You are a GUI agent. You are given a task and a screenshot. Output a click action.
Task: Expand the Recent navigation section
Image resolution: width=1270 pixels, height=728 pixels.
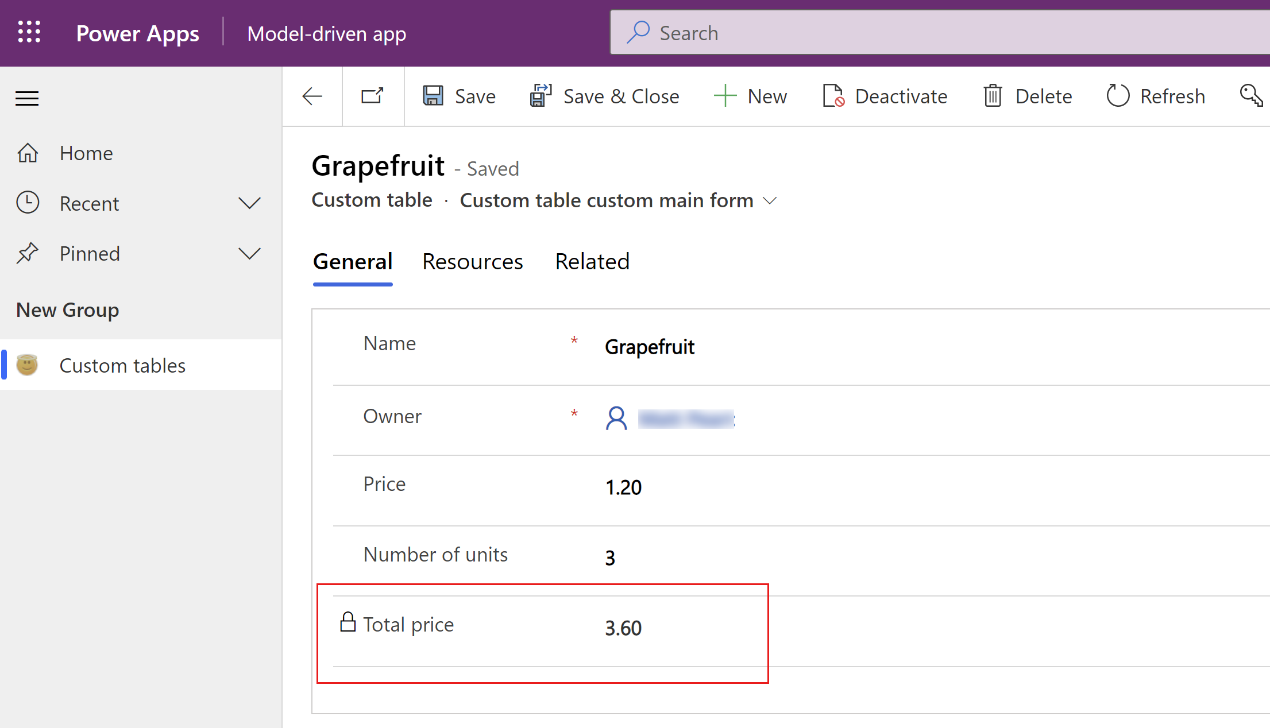249,202
